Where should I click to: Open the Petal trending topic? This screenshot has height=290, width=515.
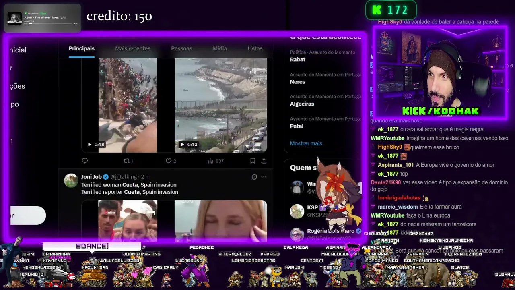point(297,126)
